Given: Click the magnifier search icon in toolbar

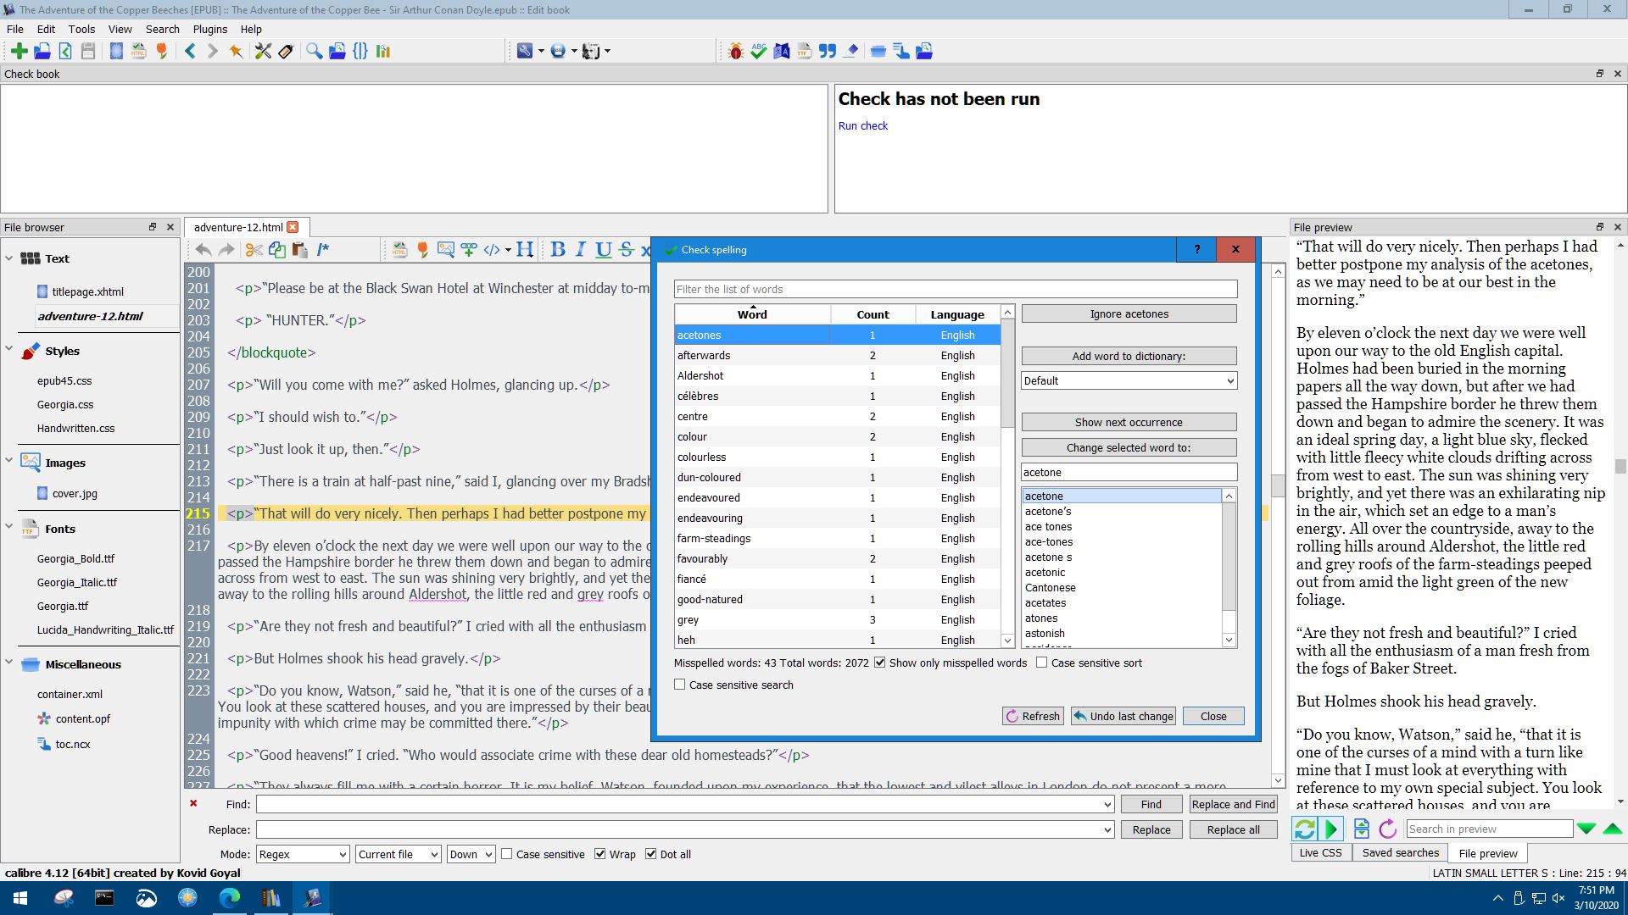Looking at the screenshot, I should 314,51.
